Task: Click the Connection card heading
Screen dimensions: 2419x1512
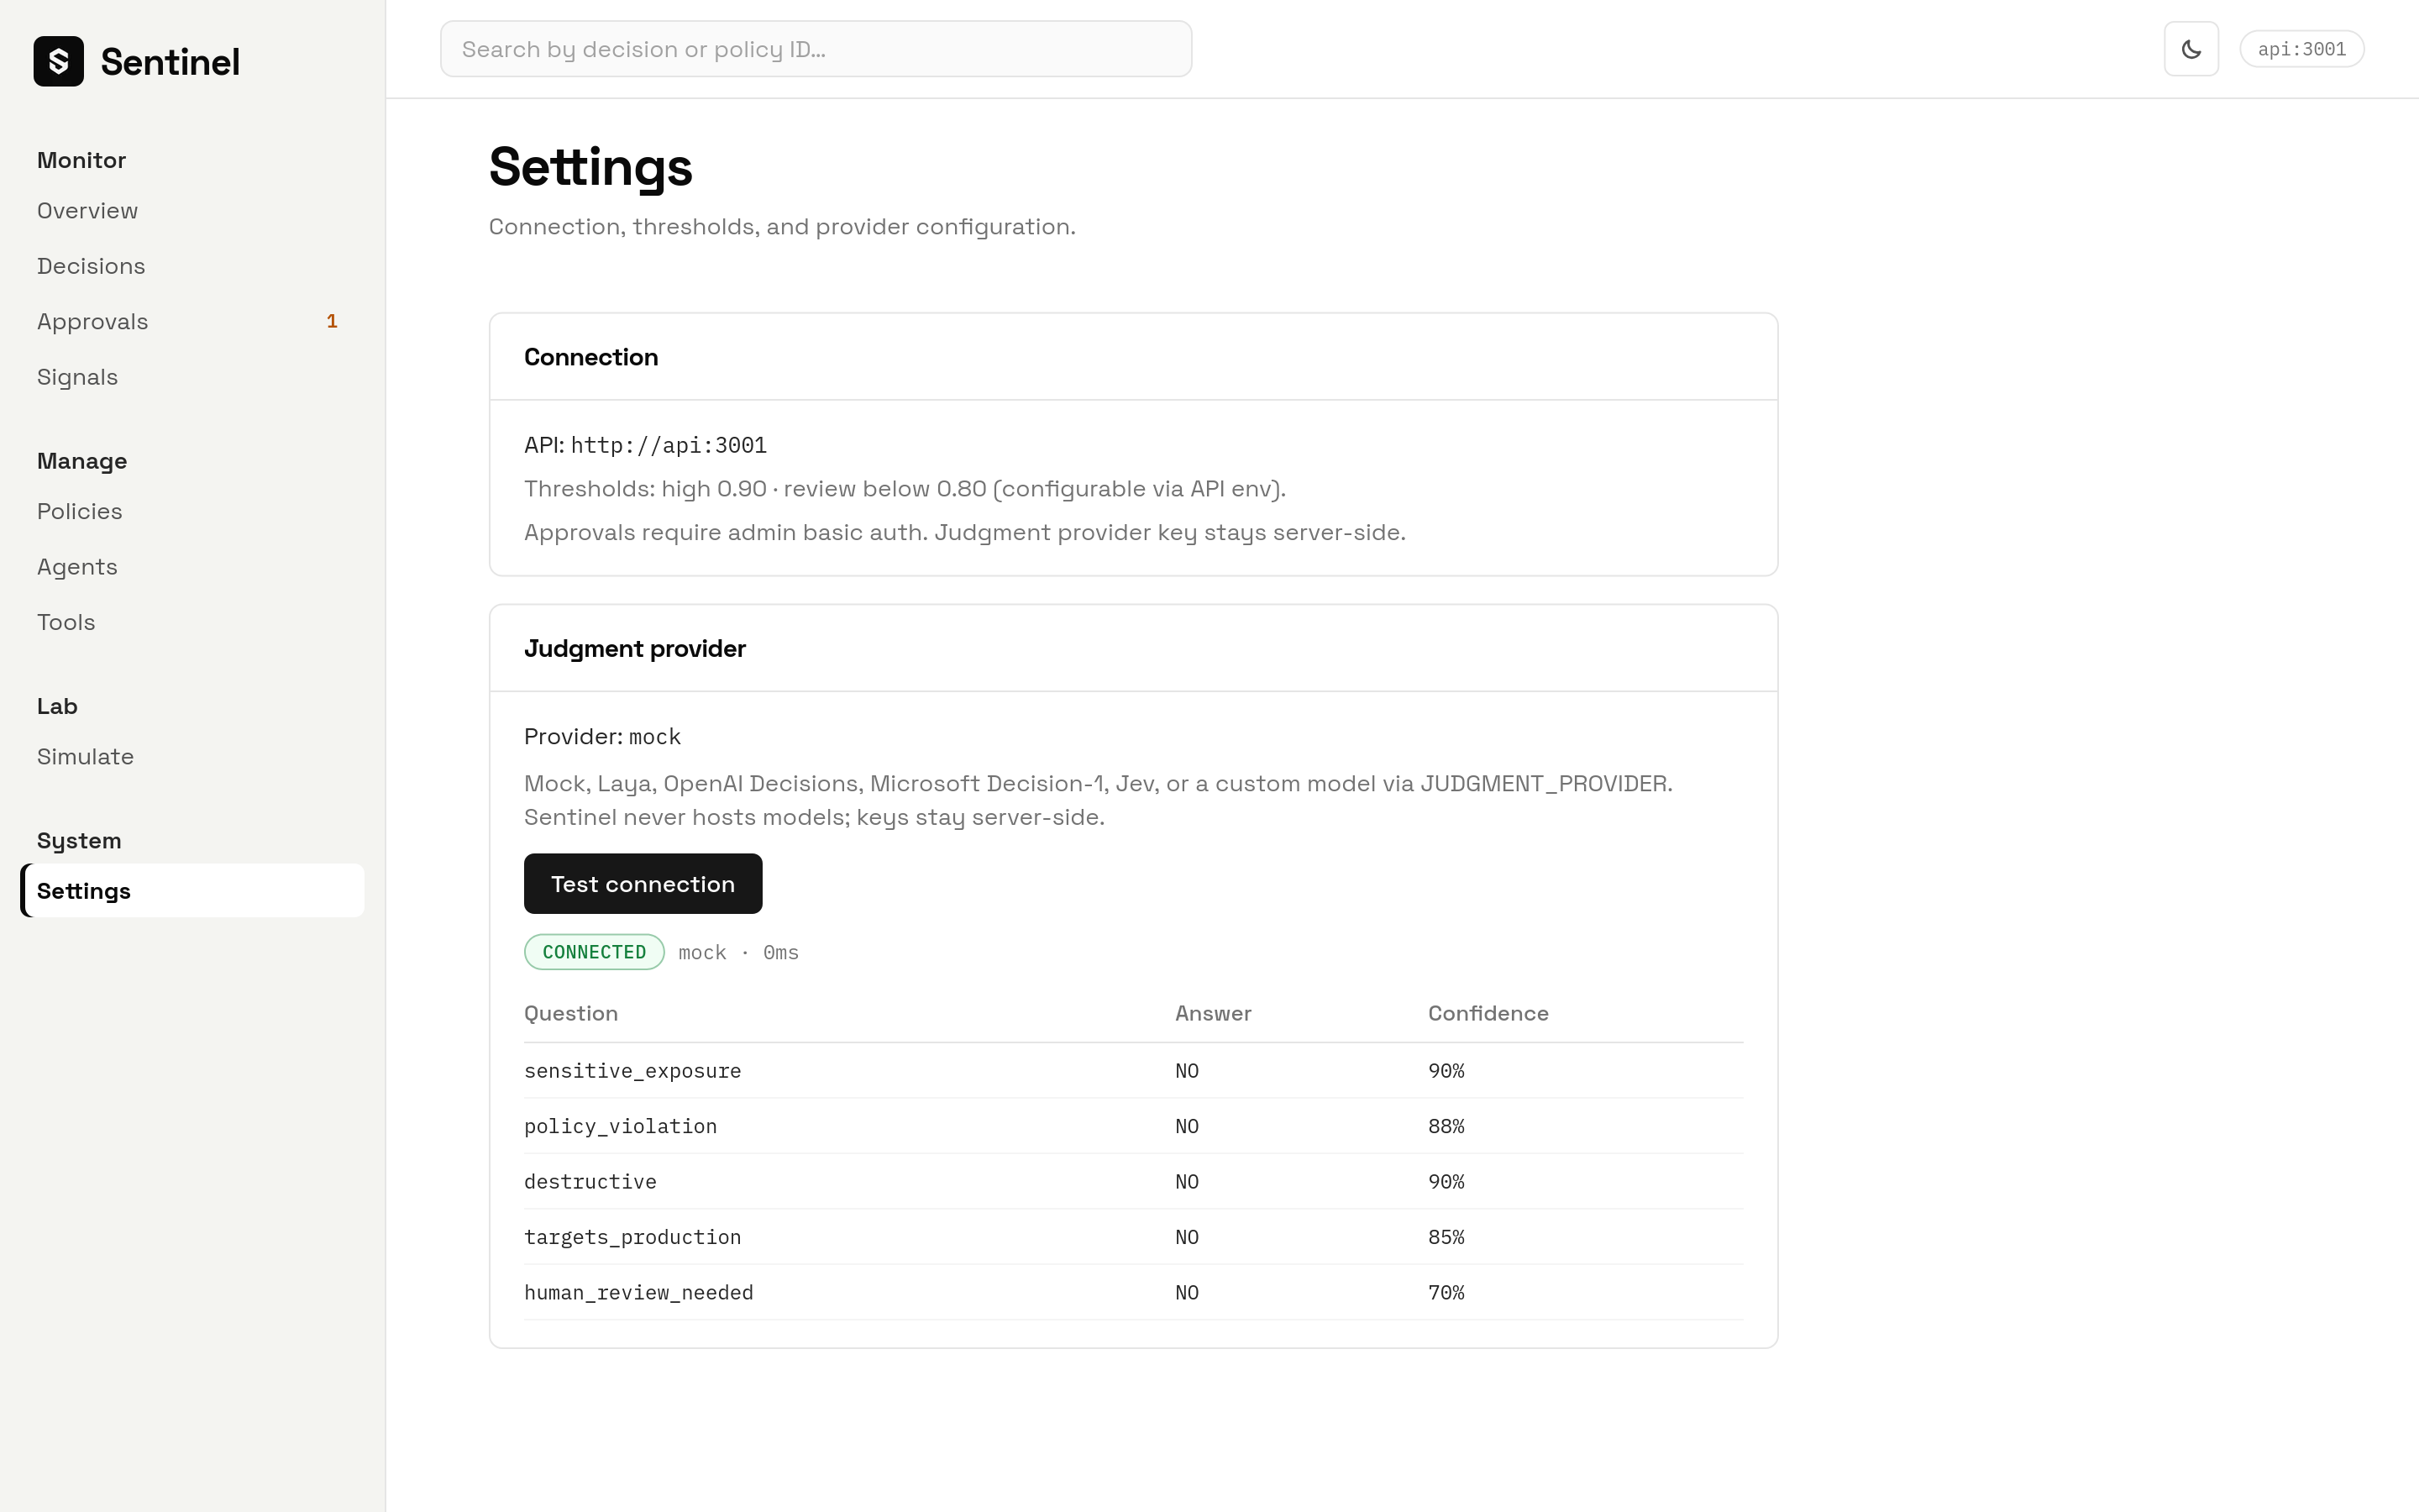Action: 590,357
